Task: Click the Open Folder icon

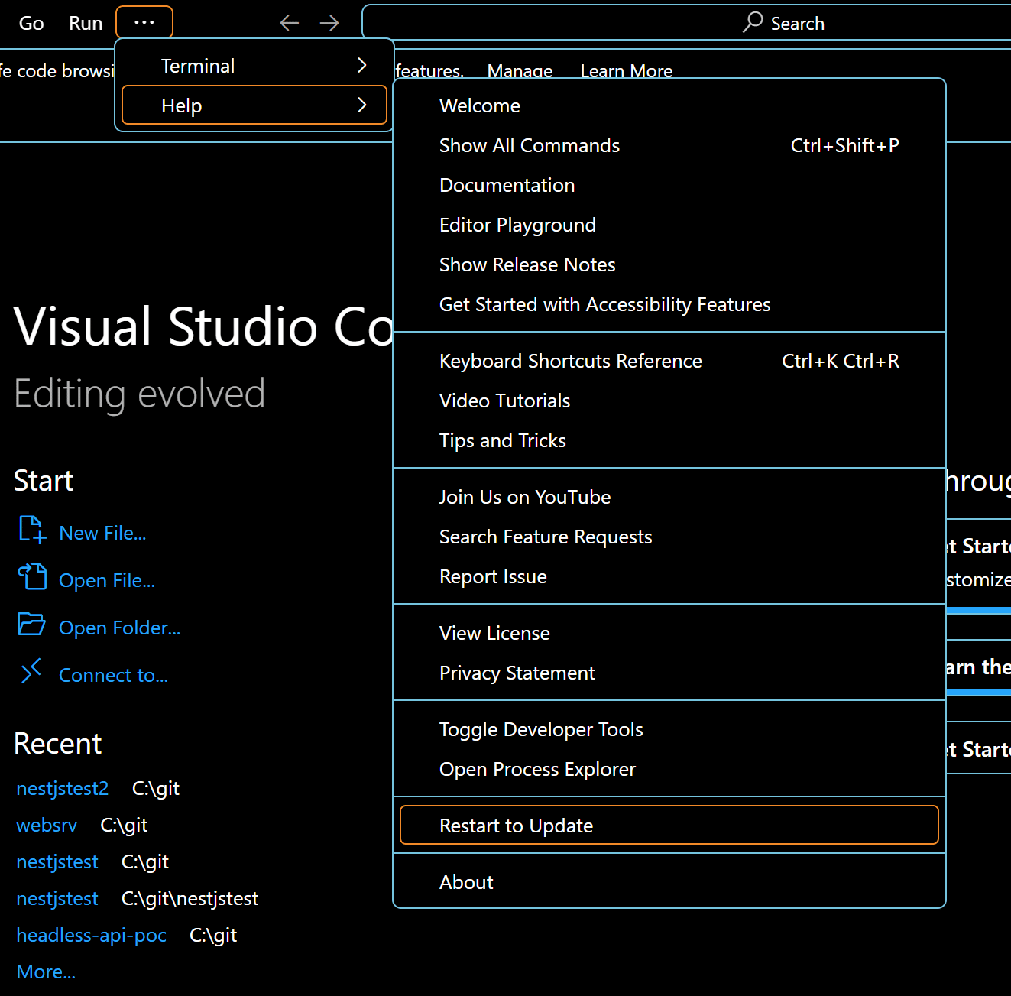Action: [31, 625]
